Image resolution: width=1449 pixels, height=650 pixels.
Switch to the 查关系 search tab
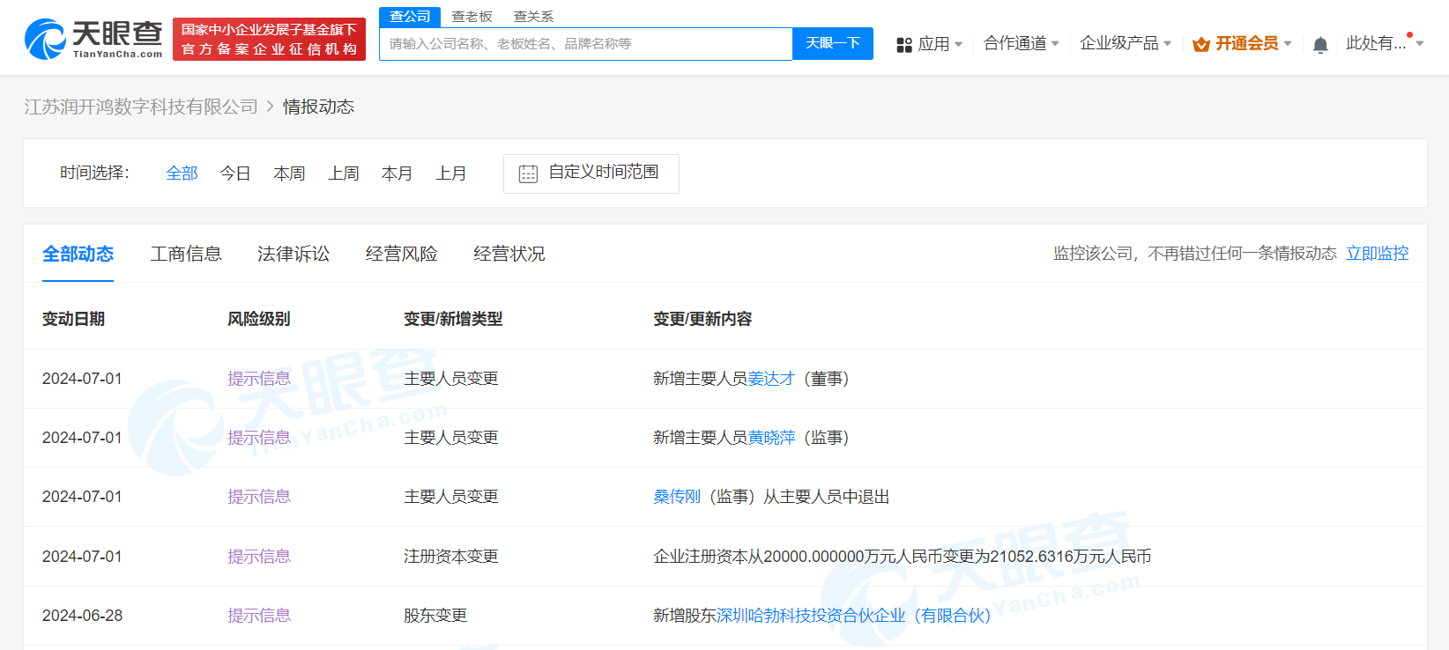(533, 17)
